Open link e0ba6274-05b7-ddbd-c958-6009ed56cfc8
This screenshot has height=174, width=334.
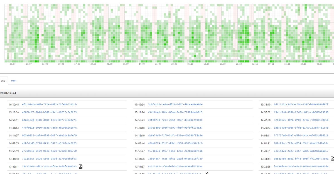(175, 143)
